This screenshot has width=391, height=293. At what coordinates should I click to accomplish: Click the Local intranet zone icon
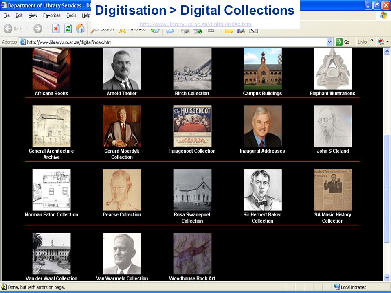tap(337, 287)
